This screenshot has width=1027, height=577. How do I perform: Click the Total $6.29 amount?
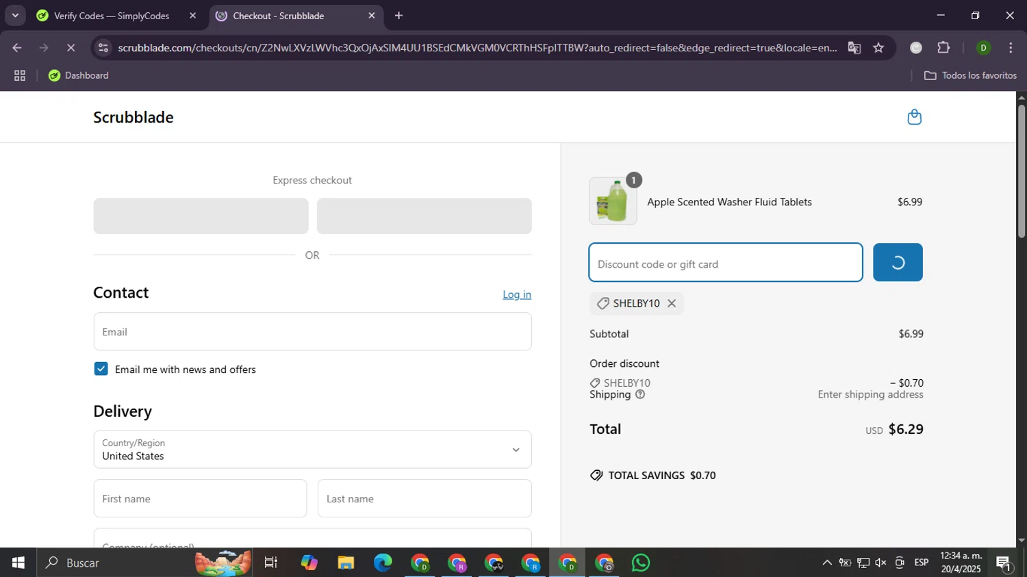906,429
